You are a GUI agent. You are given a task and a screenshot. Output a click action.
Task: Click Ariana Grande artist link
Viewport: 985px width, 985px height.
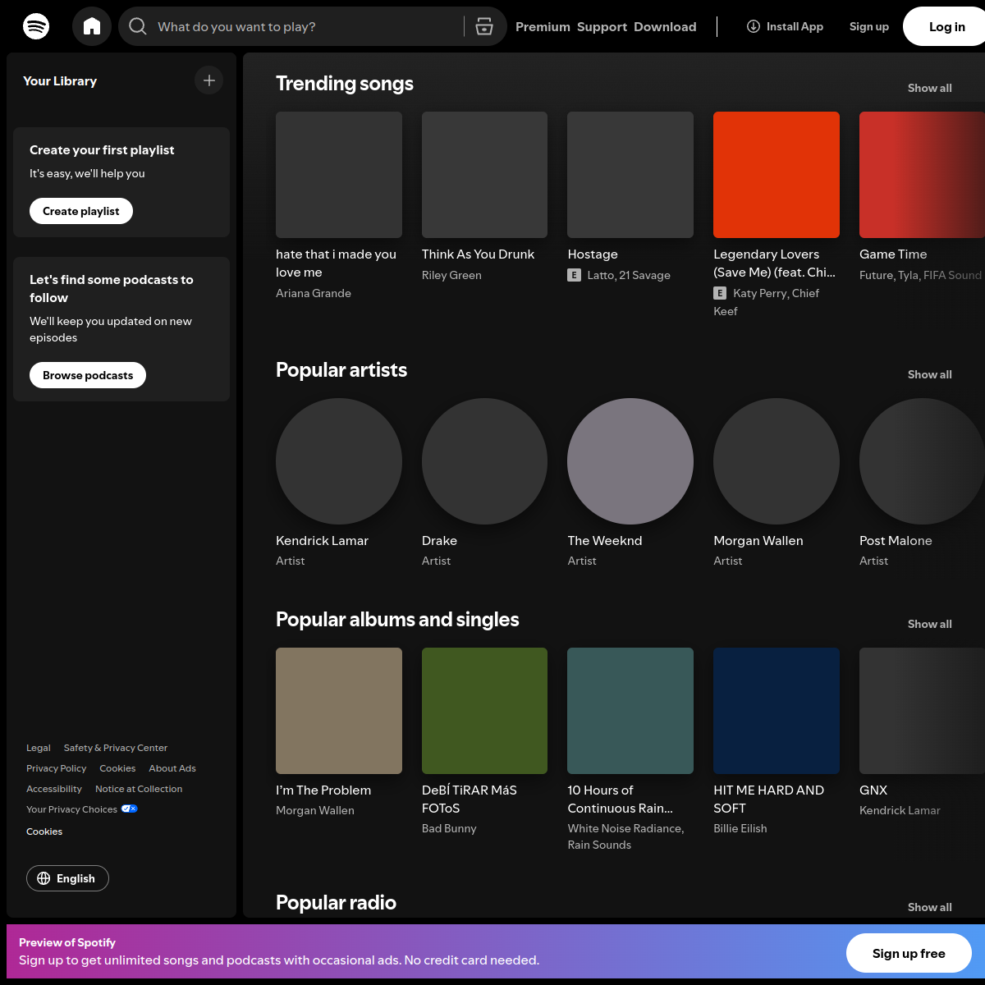pyautogui.click(x=314, y=293)
